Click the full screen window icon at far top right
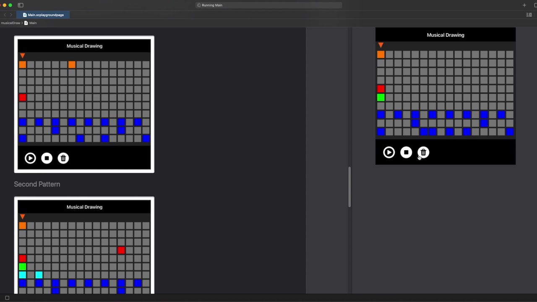 coord(535,5)
